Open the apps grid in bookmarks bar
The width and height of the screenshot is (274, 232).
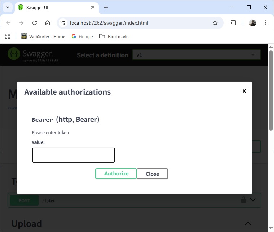point(8,36)
